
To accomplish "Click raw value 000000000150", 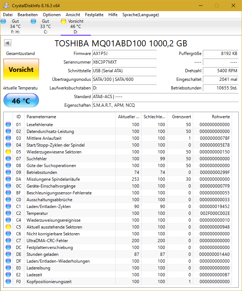I will click(215, 152).
